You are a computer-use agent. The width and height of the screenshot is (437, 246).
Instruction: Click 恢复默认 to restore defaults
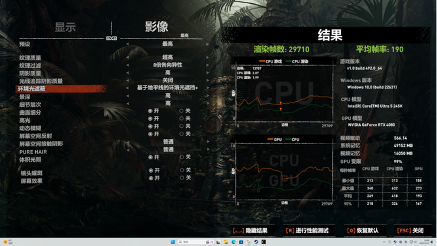(363, 230)
